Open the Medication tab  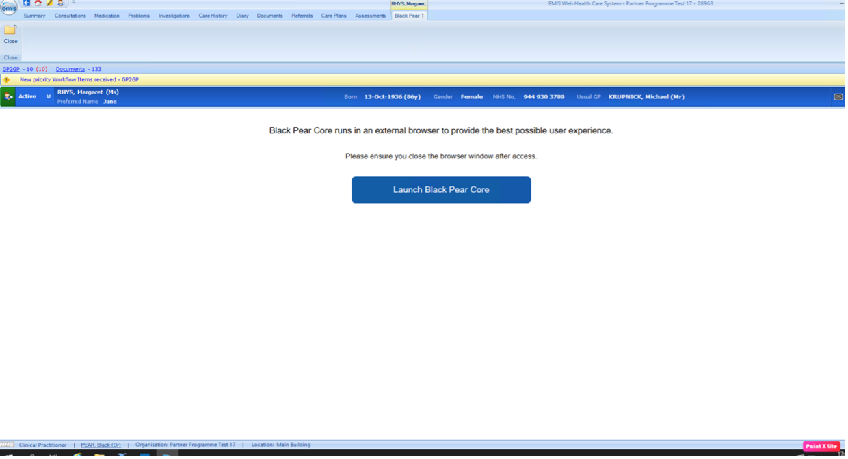[107, 16]
